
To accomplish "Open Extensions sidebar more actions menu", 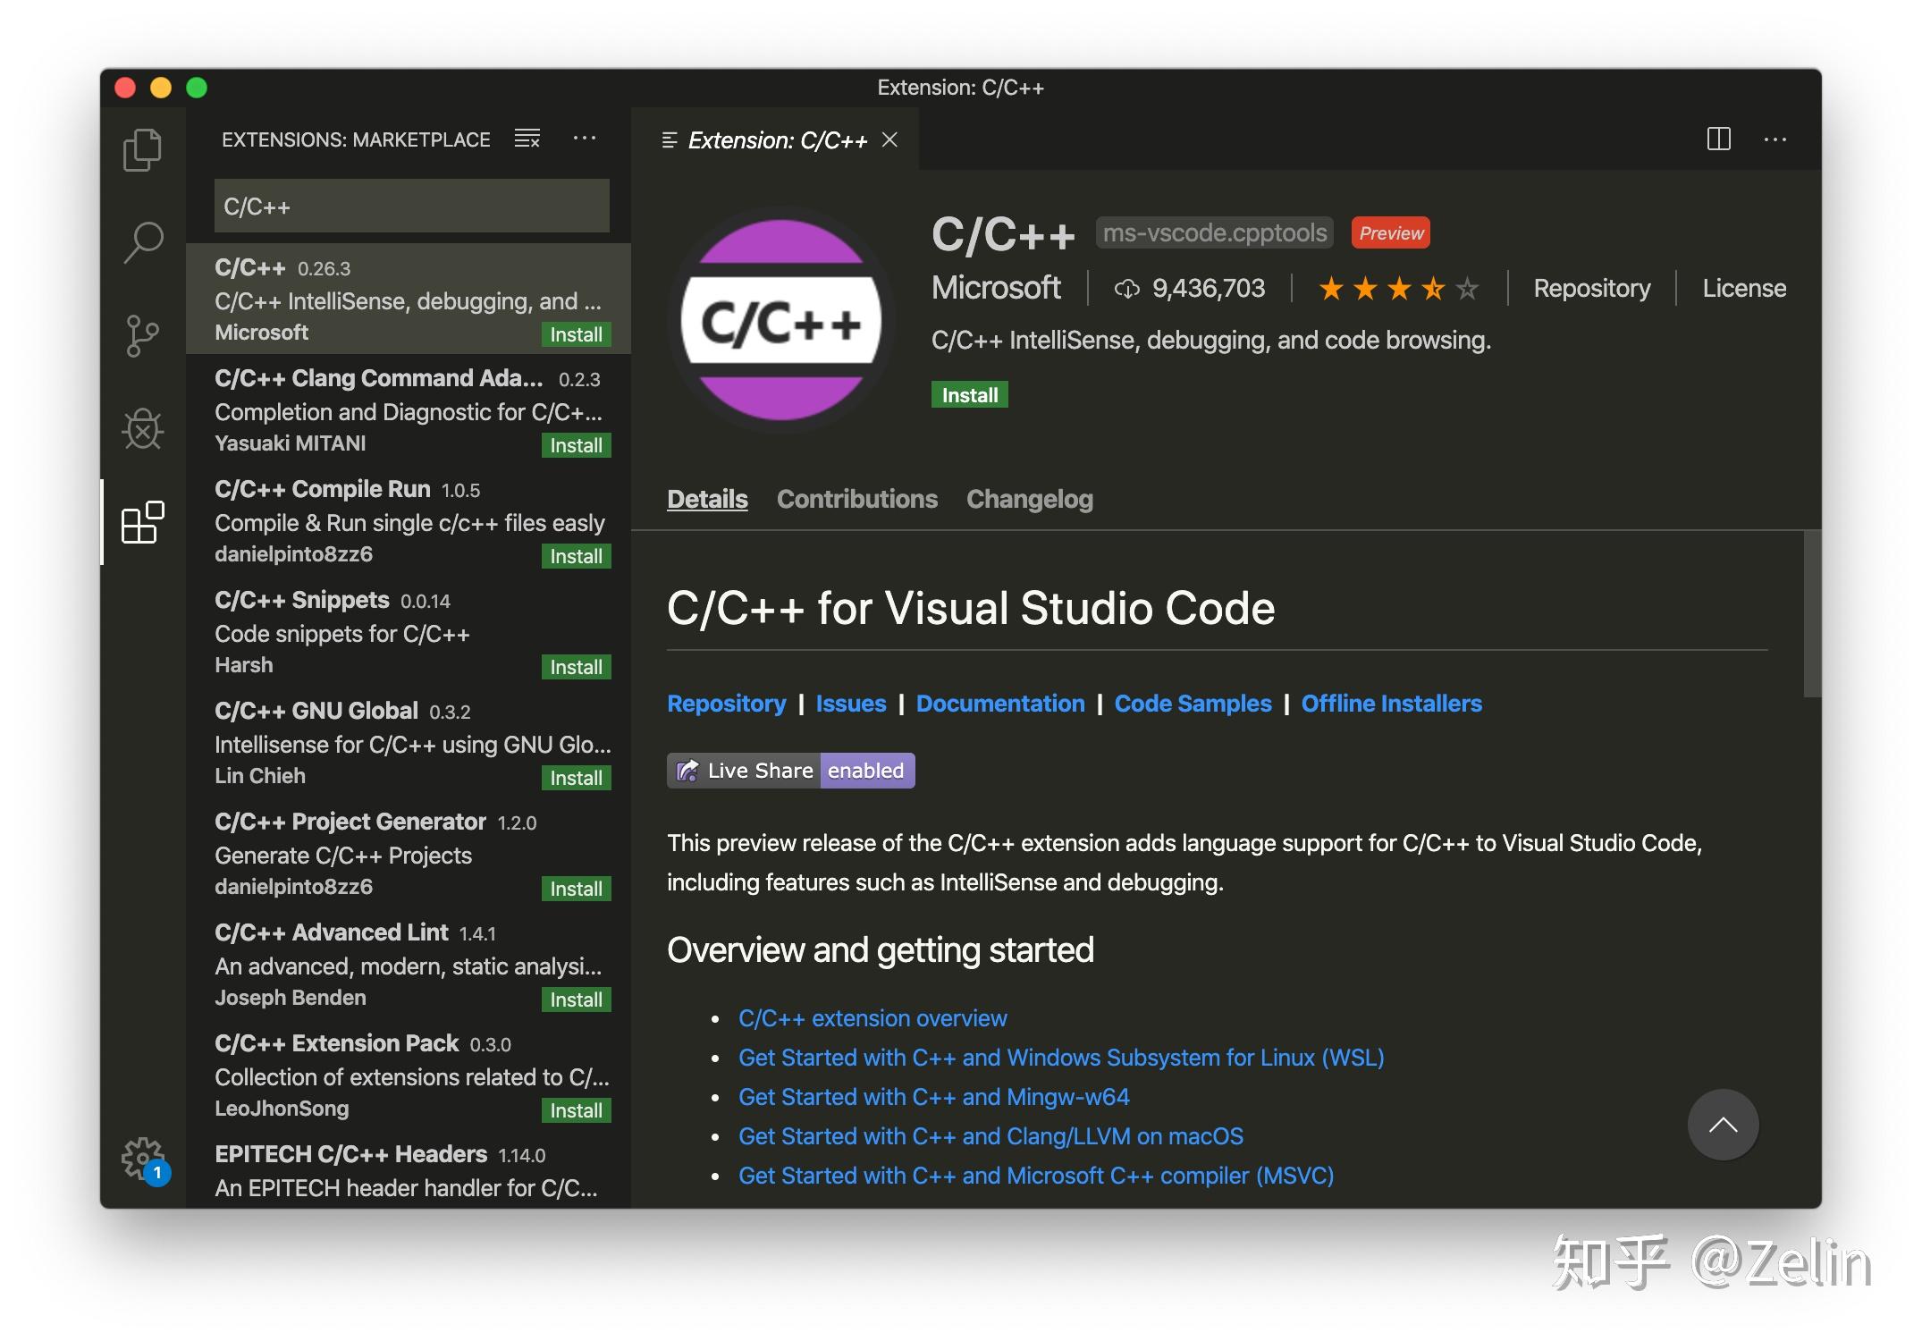I will tap(585, 138).
